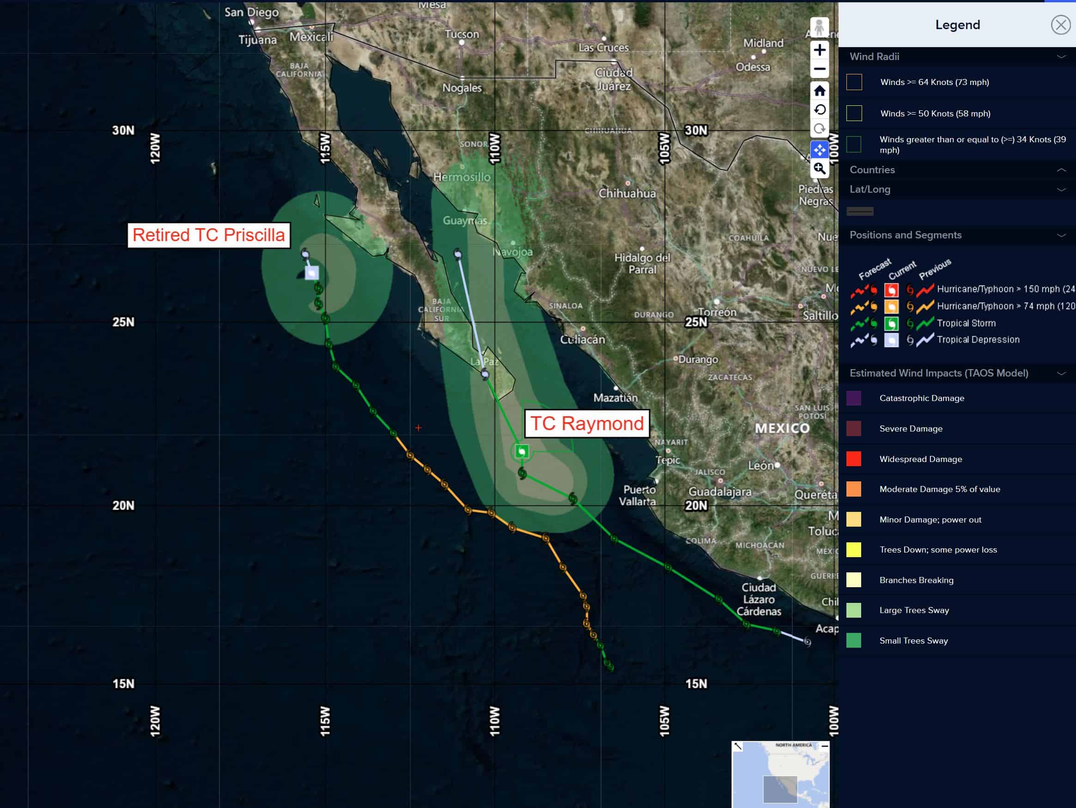The width and height of the screenshot is (1076, 808).
Task: Expand the Countries legend section
Action: pos(1061,170)
